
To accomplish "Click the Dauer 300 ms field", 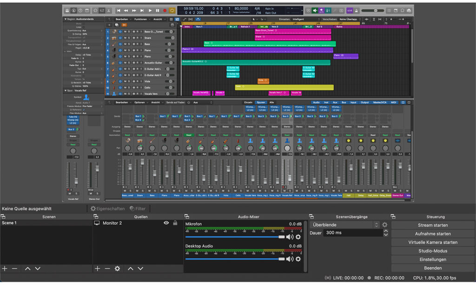I will [353, 233].
